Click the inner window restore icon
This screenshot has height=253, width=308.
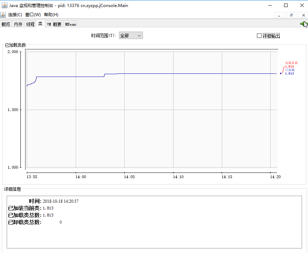291,15
